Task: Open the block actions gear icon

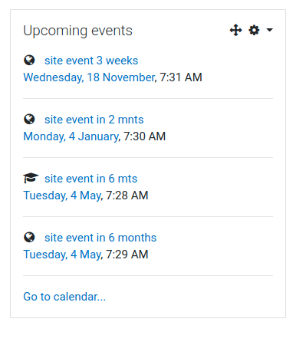Action: (254, 30)
